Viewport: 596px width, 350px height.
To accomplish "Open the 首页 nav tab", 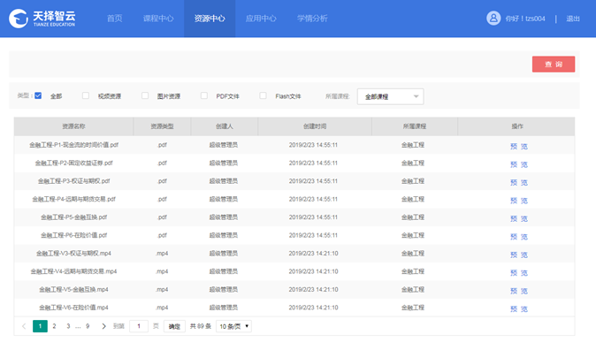I will pyautogui.click(x=114, y=19).
